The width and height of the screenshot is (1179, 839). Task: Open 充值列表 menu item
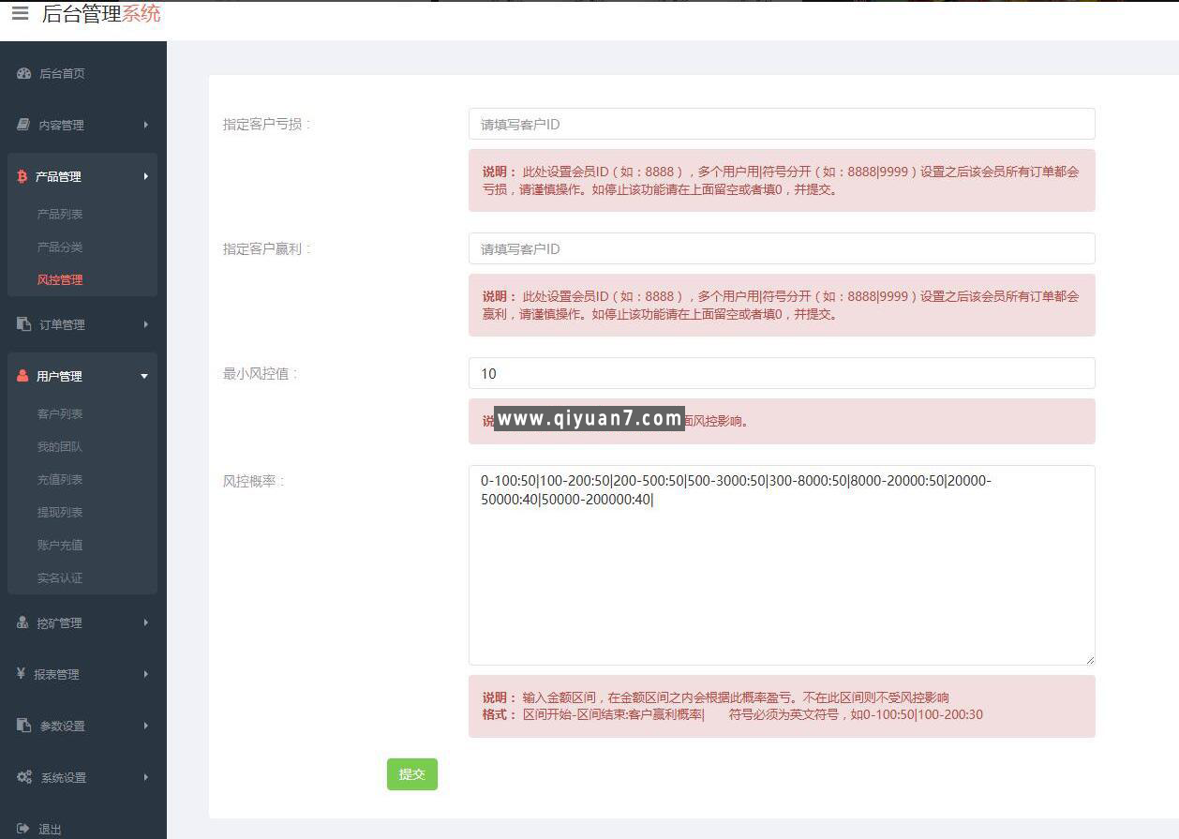pyautogui.click(x=60, y=479)
